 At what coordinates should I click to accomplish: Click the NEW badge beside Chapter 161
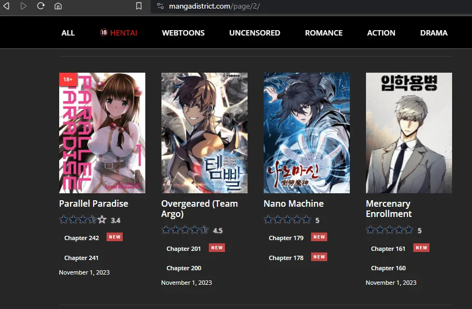[421, 248]
